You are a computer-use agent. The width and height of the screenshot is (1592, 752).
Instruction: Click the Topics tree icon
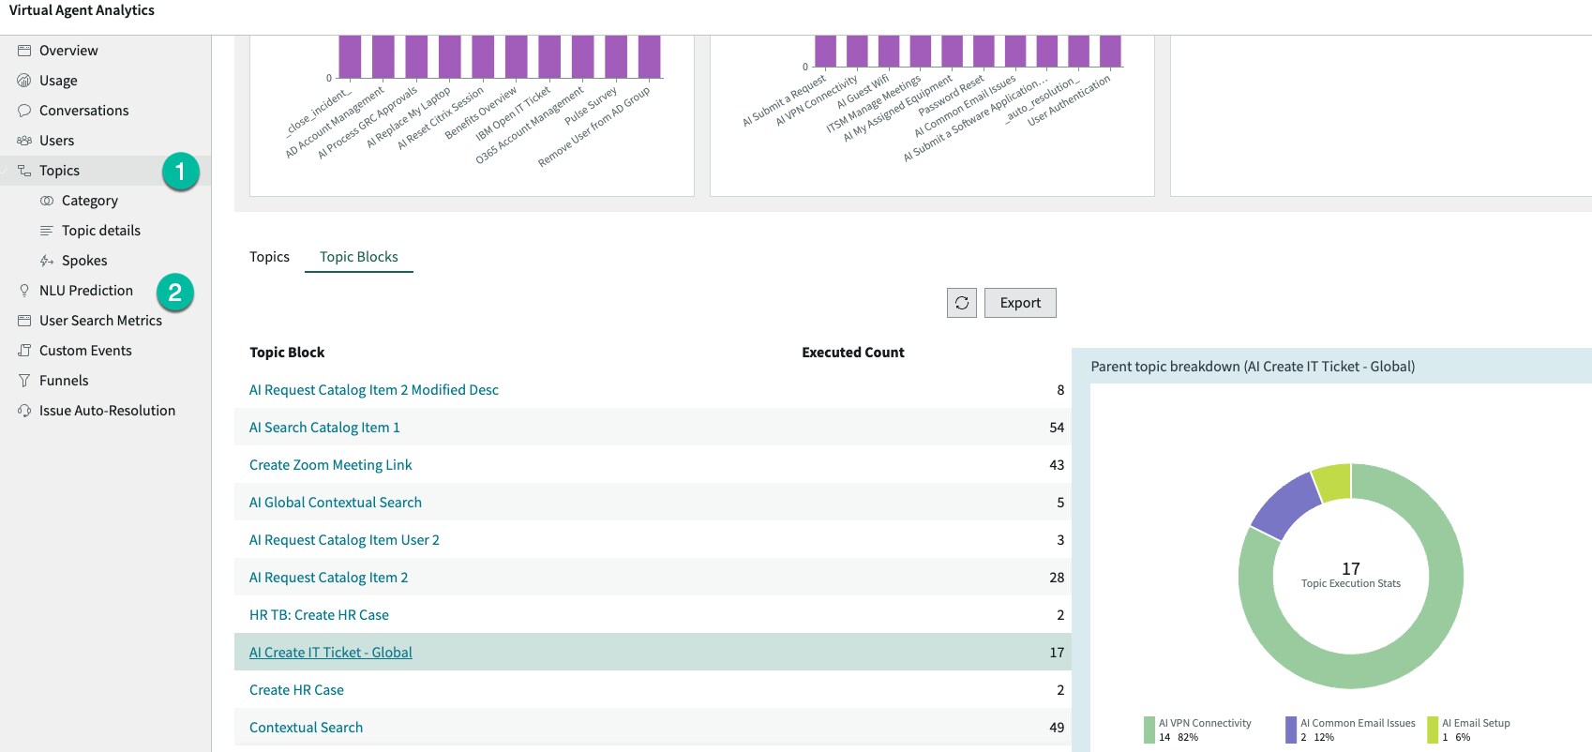click(x=24, y=171)
